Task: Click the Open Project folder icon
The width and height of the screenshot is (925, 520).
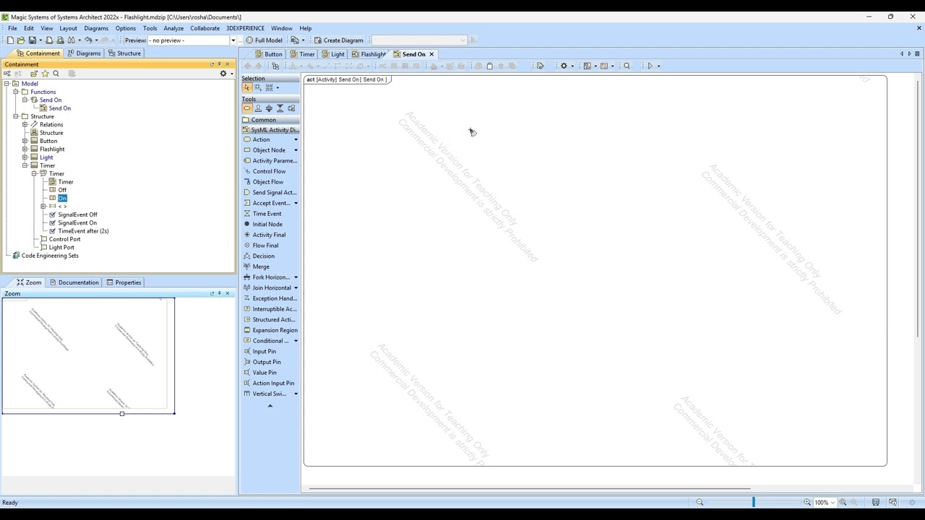Action: [21, 40]
